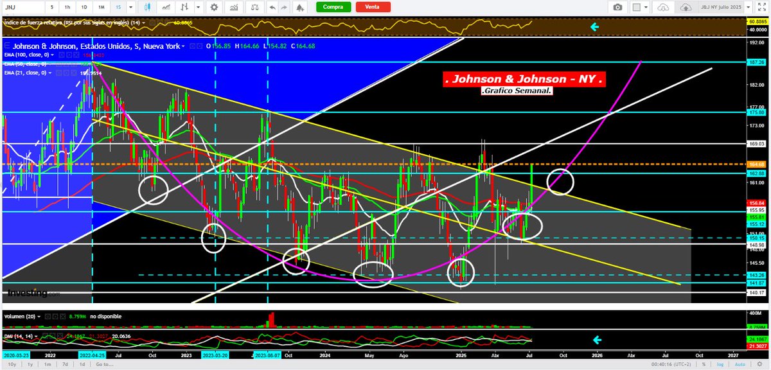Open RSI indicator settings icon
771x370 pixels.
click(x=159, y=22)
